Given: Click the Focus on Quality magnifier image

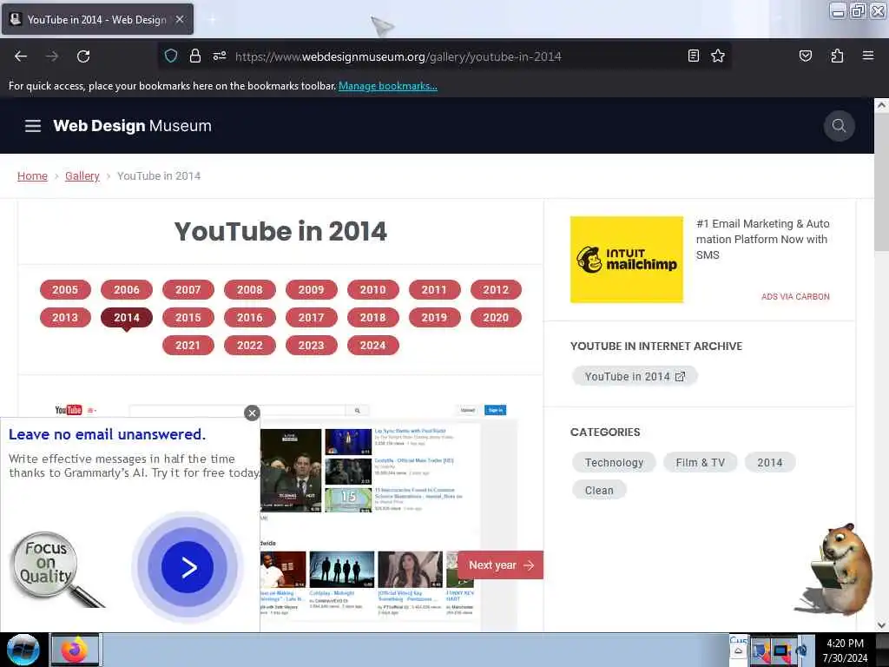Looking at the screenshot, I should 56,569.
